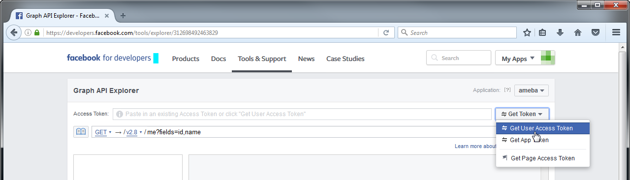630x180 pixels.
Task: Click the query path field me?fields=id,name
Action: pyautogui.click(x=174, y=132)
